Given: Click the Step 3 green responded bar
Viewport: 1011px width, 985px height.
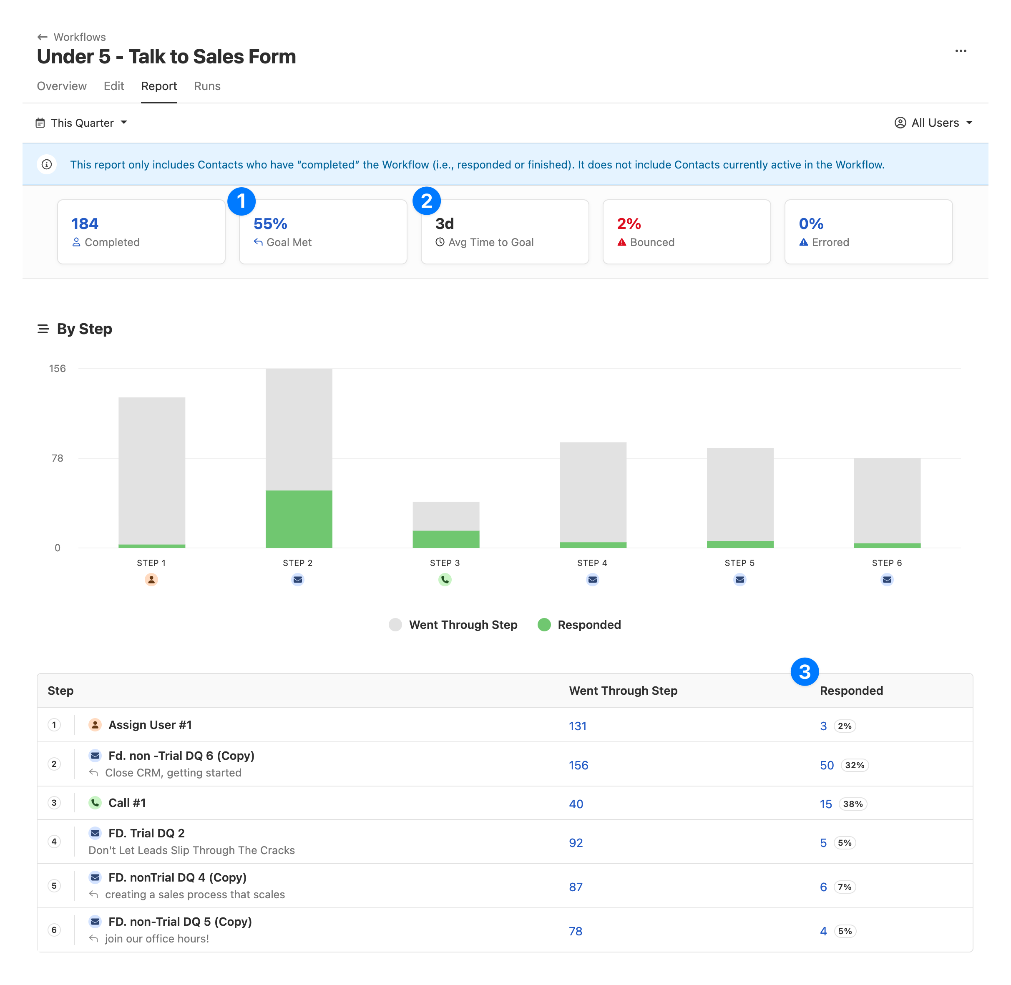Looking at the screenshot, I should 445,539.
